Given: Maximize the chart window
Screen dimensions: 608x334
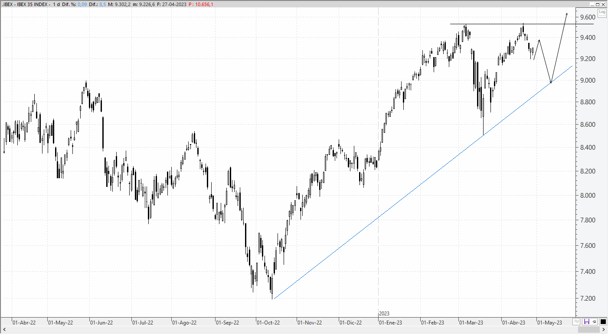Looking at the screenshot, I should [598, 4].
